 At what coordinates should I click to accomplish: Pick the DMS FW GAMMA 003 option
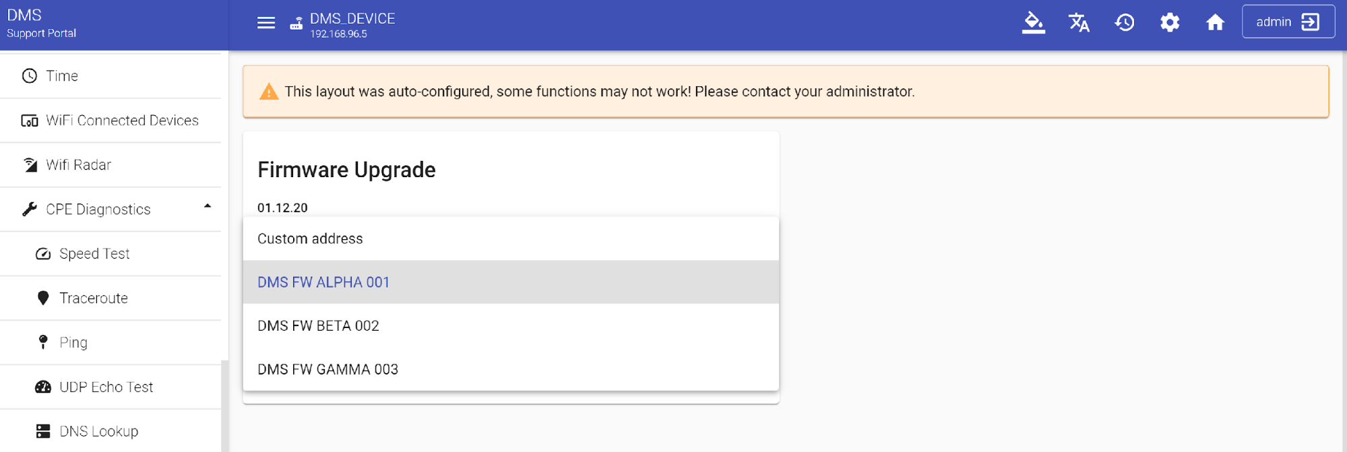point(327,369)
